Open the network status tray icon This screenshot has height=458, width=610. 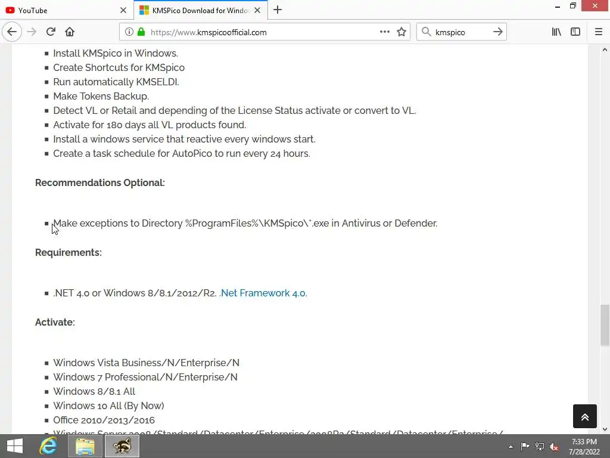click(x=540, y=447)
